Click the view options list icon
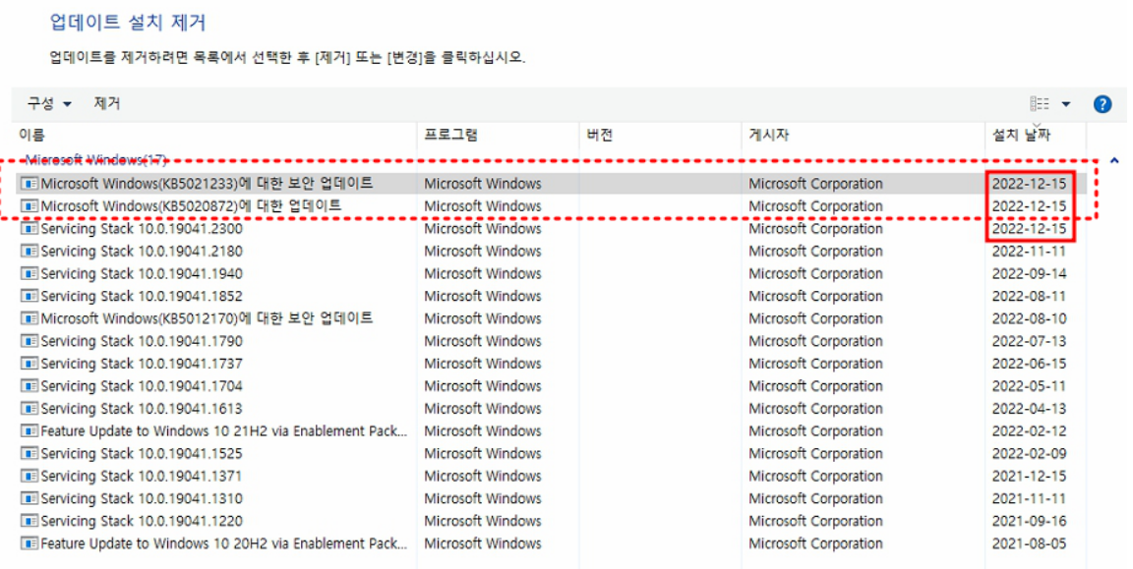1133x569 pixels. tap(1039, 104)
